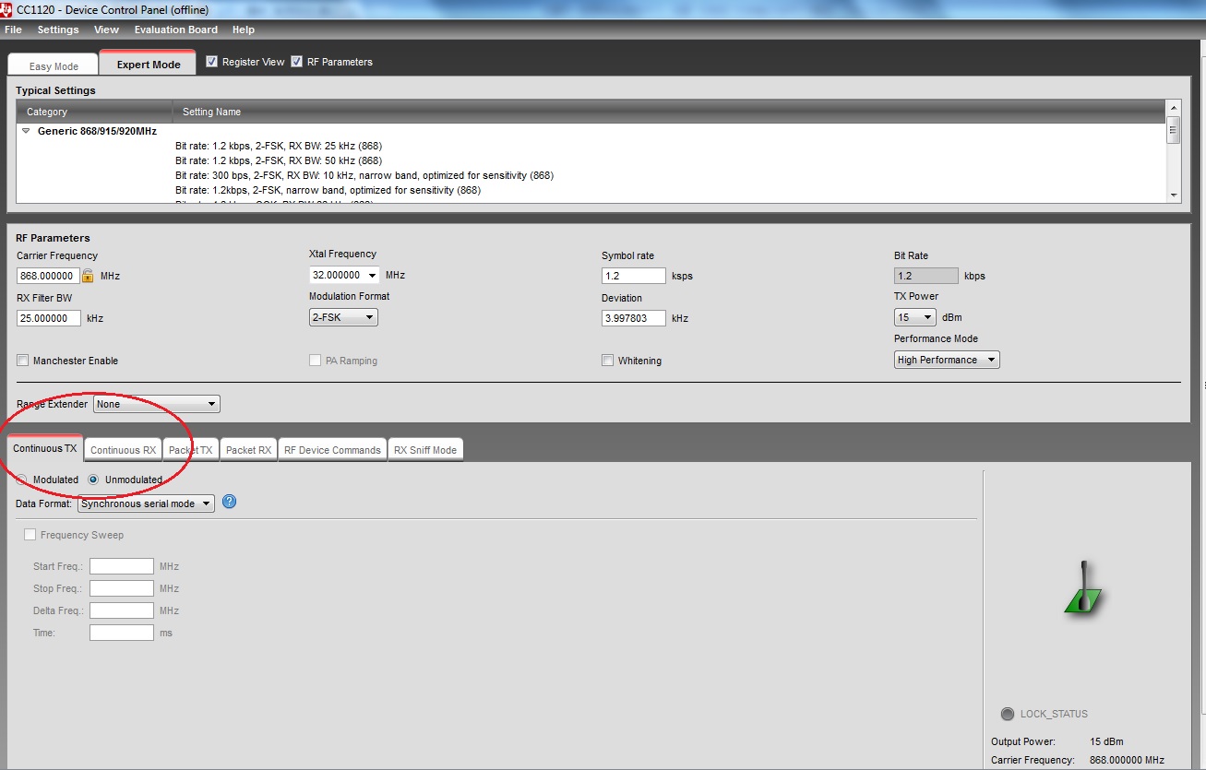Image resolution: width=1206 pixels, height=770 pixels.
Task: Click the Symbol rate input field
Action: [x=633, y=276]
